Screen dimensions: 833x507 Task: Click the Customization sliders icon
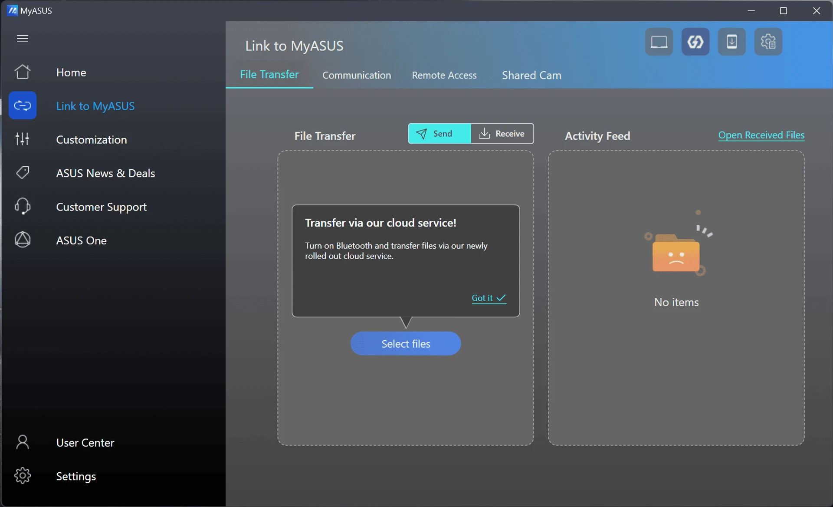pyautogui.click(x=23, y=139)
